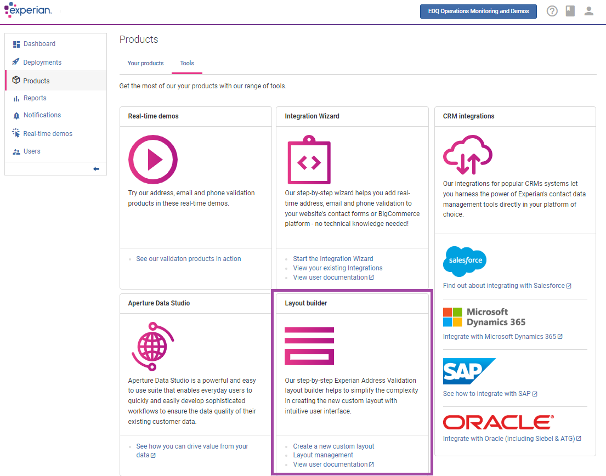Click the user profile icon top right

point(589,11)
